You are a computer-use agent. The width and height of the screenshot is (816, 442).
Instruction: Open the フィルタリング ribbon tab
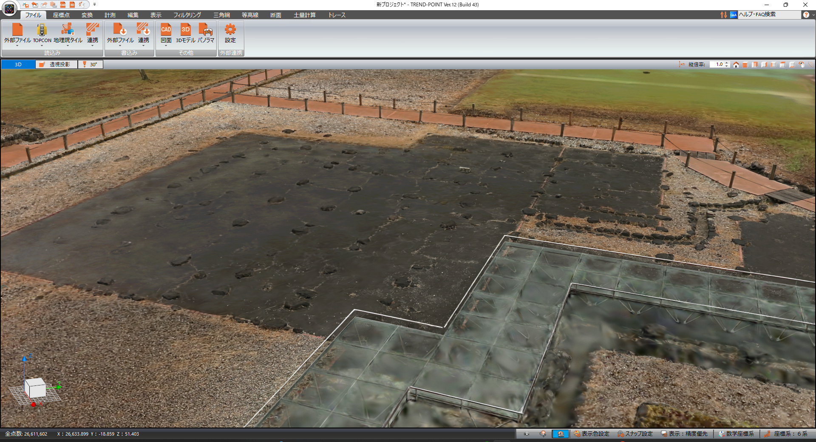(187, 15)
